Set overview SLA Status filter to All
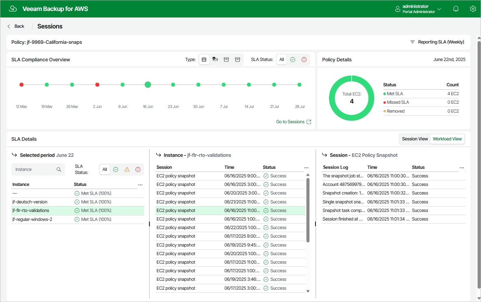This screenshot has height=302, width=481. [x=281, y=60]
